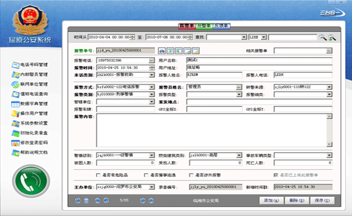The height and width of the screenshot is (216, 352).
Task: Expand the 来话类别 dropdown
Action: 152,75
